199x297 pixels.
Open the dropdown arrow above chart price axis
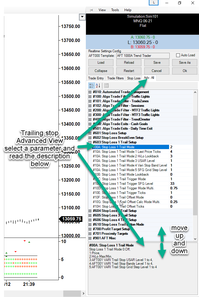pos(82,17)
